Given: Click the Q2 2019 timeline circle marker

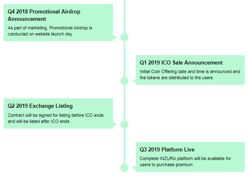Looking at the screenshot, I should (x=124, y=125).
